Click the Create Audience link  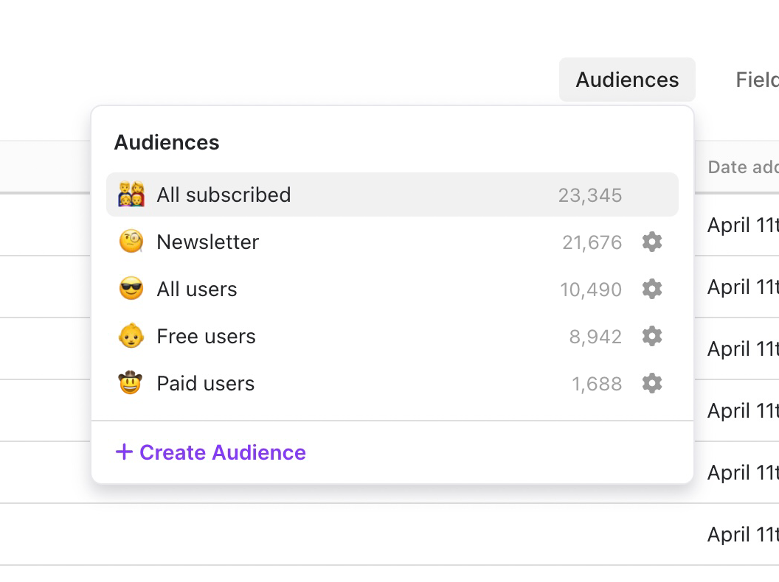222,452
